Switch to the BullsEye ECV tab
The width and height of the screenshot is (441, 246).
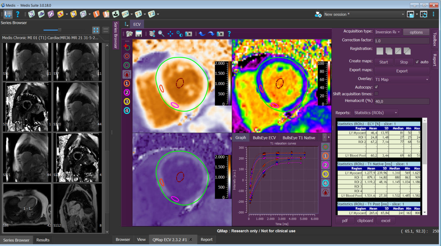coord(264,138)
